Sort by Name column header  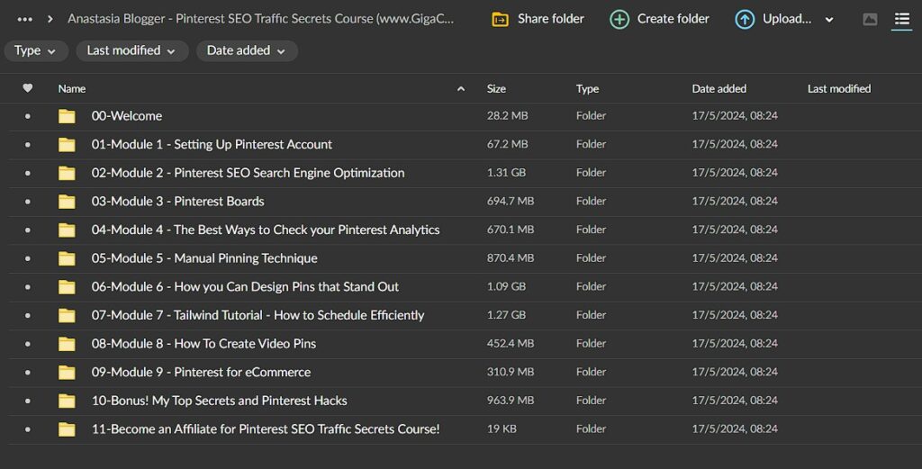pos(72,89)
